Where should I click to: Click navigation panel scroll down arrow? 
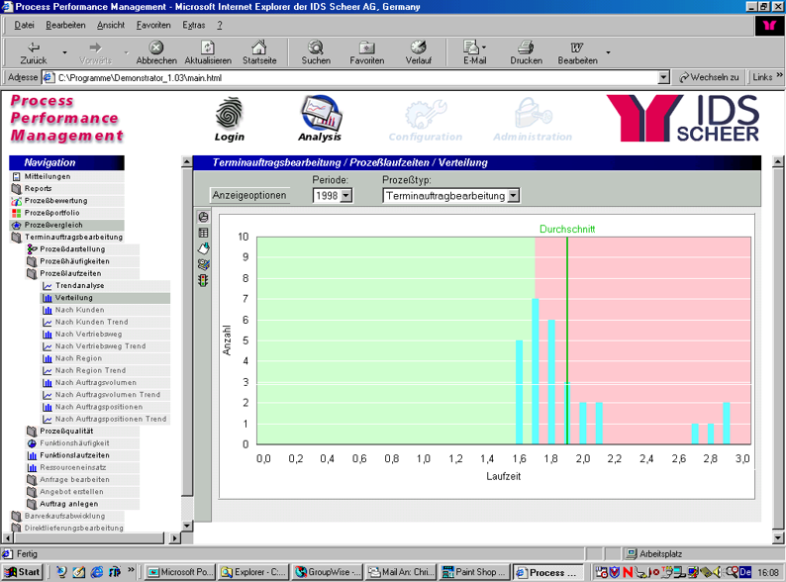(187, 526)
